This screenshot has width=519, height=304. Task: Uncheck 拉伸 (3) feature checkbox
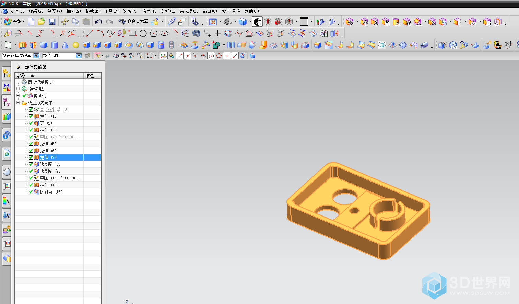pyautogui.click(x=31, y=130)
